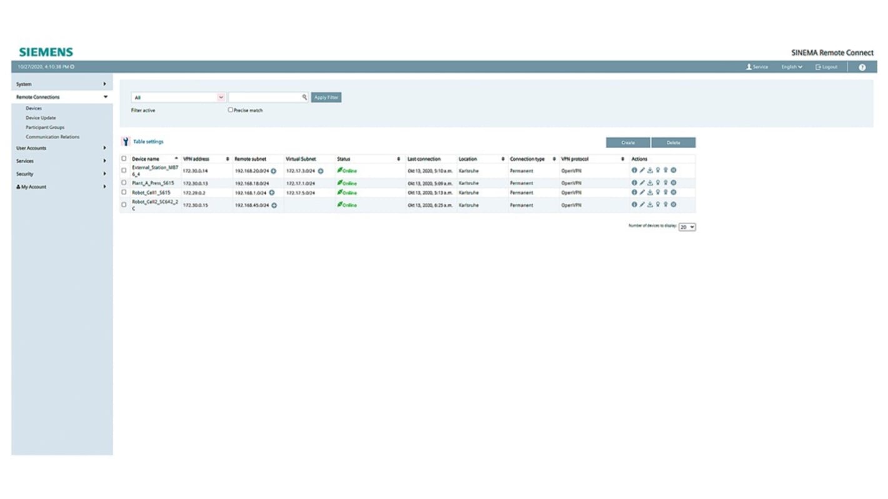Screen dimensions: 888x499
Task: Click the Apply Filter button
Action: pos(326,97)
